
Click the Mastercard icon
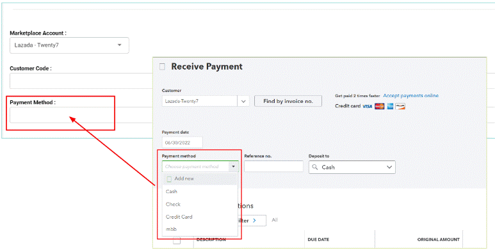coord(380,107)
